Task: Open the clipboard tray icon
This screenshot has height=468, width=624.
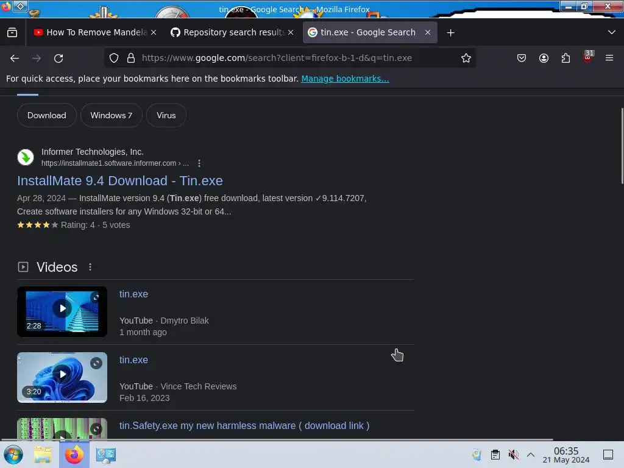Action: click(495, 455)
